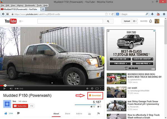Click the YouTube add-on toolbar icon

(x=158, y=14)
